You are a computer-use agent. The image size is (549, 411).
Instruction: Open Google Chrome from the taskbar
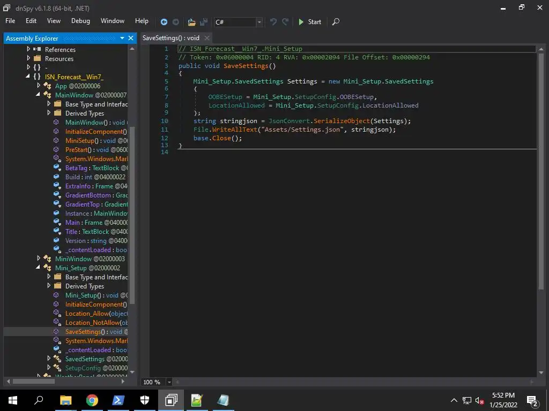pos(92,400)
